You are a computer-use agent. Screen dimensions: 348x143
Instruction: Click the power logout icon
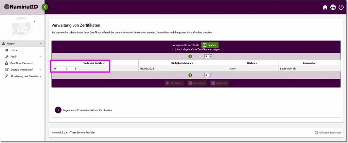click(341, 7)
